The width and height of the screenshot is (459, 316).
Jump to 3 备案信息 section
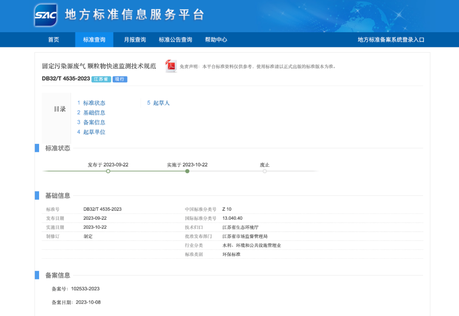[x=91, y=122]
